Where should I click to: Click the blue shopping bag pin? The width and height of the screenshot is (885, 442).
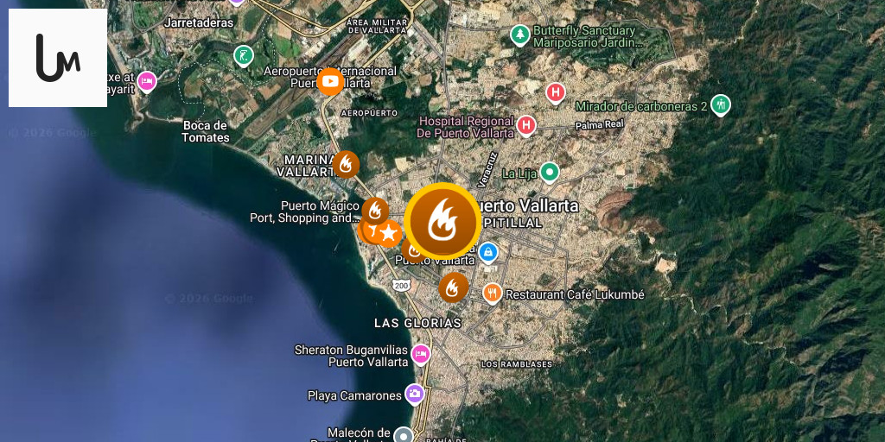coord(488,254)
